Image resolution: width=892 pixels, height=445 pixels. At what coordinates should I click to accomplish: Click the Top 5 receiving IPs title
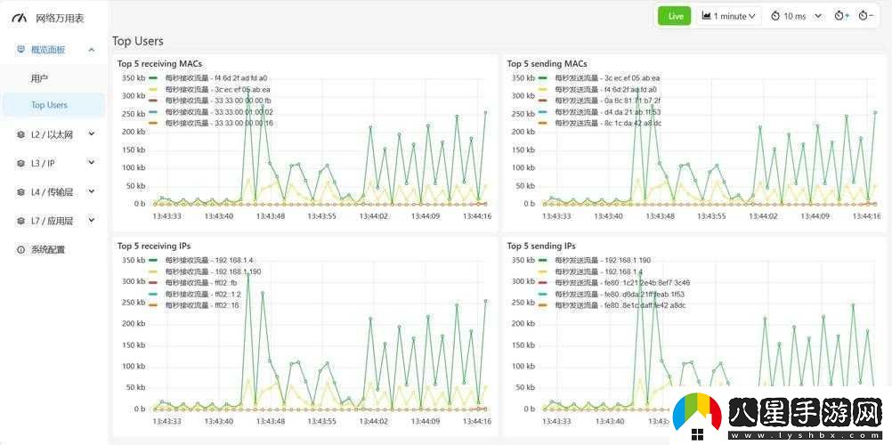[x=154, y=246]
